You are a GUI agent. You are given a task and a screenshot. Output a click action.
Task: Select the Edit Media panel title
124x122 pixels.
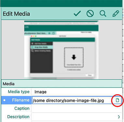16,14
